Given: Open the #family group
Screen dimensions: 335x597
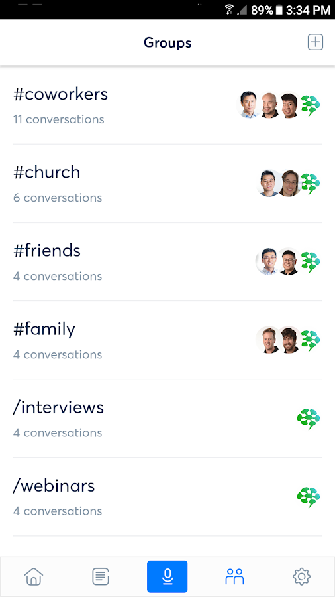Looking at the screenshot, I should (167, 340).
